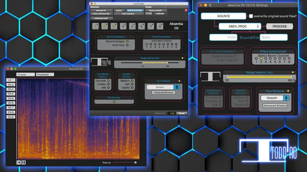Select preset slot number 5
This screenshot has height=172, width=307.
coord(132,26)
